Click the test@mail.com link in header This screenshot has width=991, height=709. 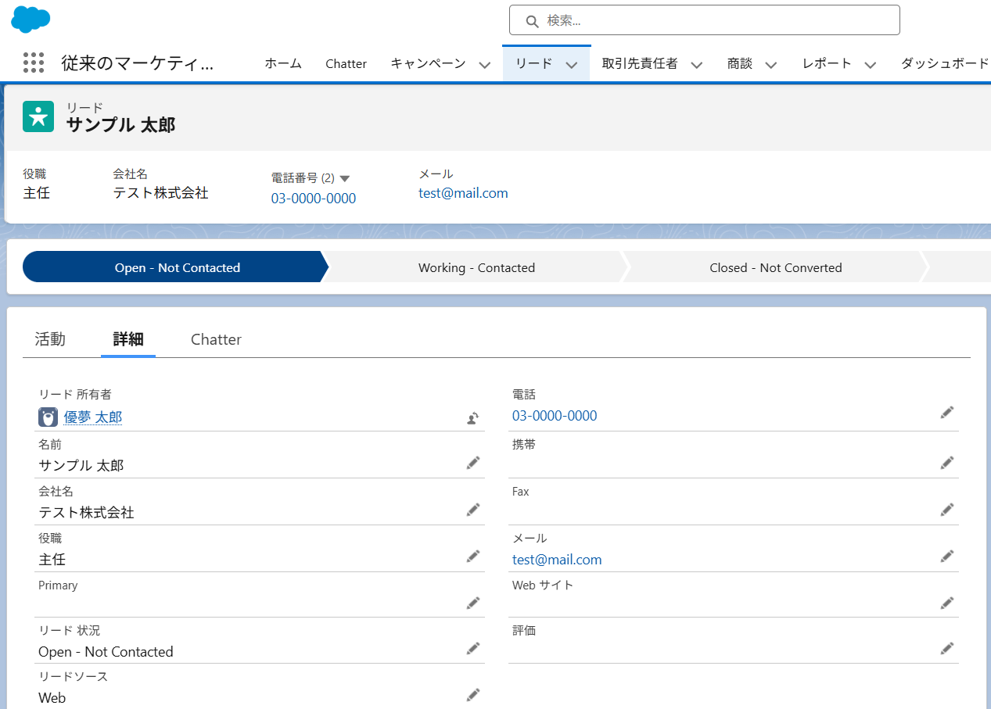pyautogui.click(x=463, y=193)
